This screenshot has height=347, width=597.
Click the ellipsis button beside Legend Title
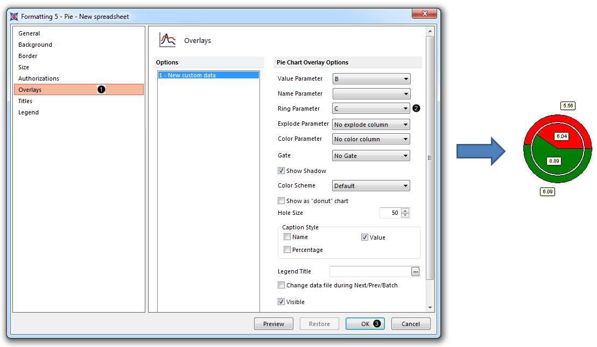415,272
